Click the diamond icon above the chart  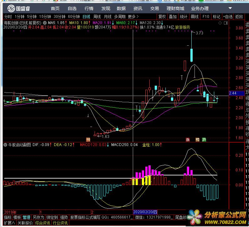pos(220,23)
